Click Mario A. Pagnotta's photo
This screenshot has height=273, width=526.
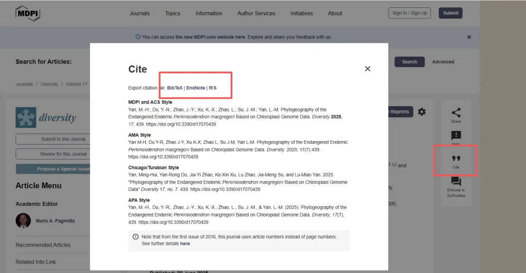[x=23, y=220]
